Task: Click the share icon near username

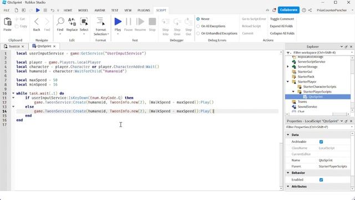Action: 310,10
